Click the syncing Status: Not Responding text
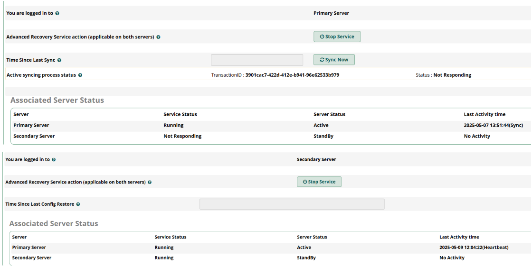The height and width of the screenshot is (266, 532). click(444, 75)
